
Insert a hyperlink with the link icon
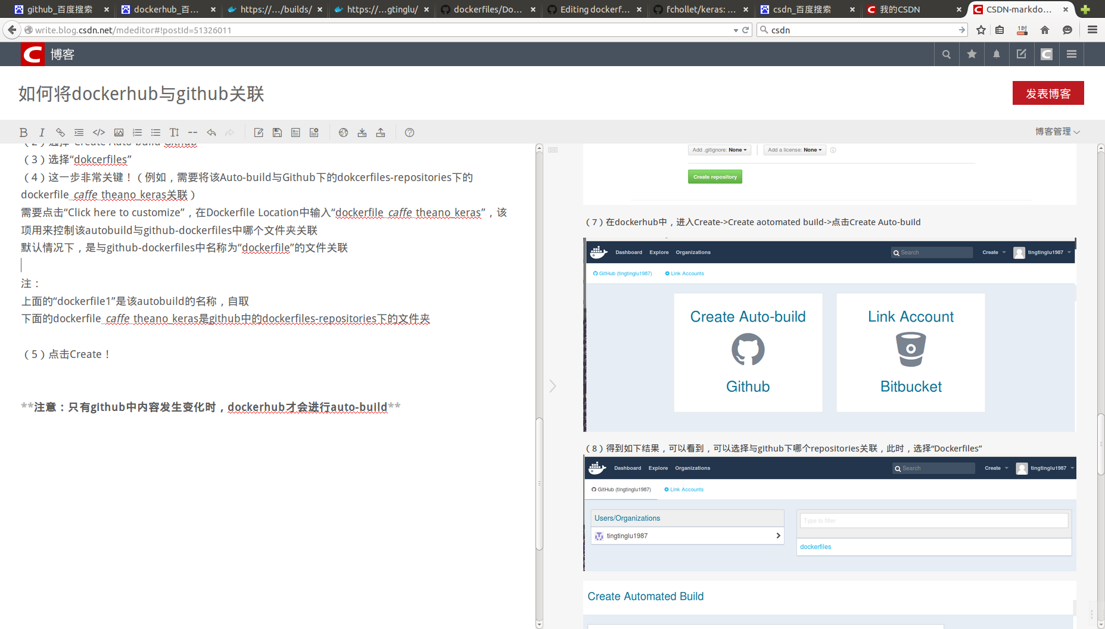(60, 132)
